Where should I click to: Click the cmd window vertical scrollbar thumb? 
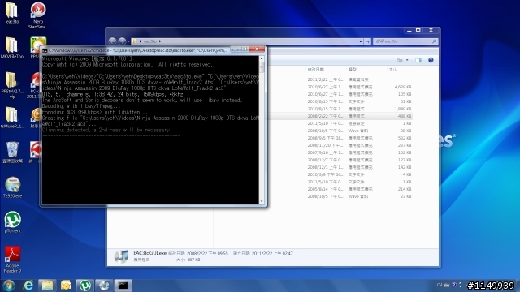point(262,67)
